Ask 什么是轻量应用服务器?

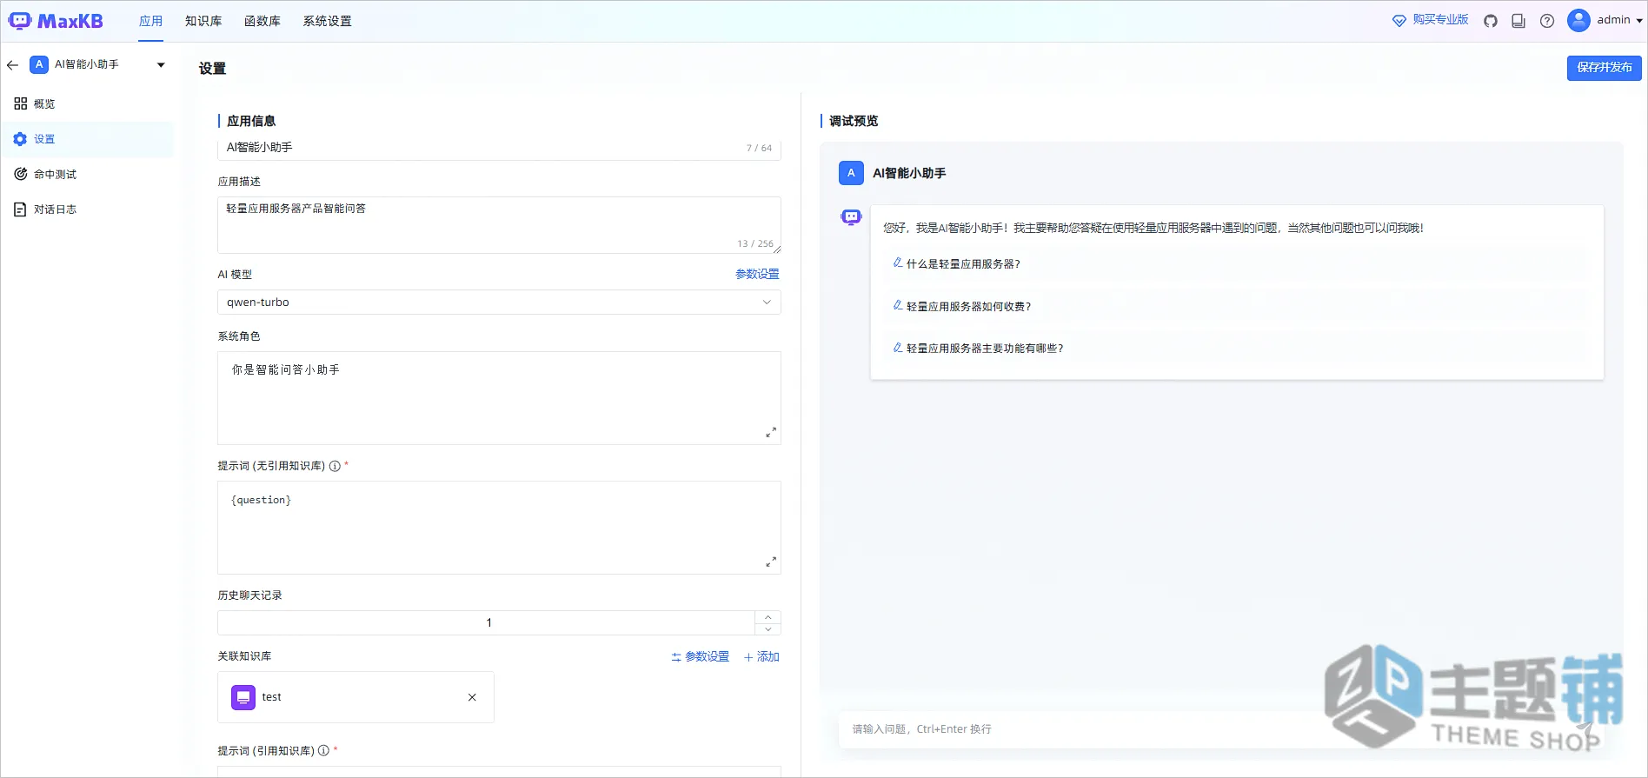coord(963,263)
